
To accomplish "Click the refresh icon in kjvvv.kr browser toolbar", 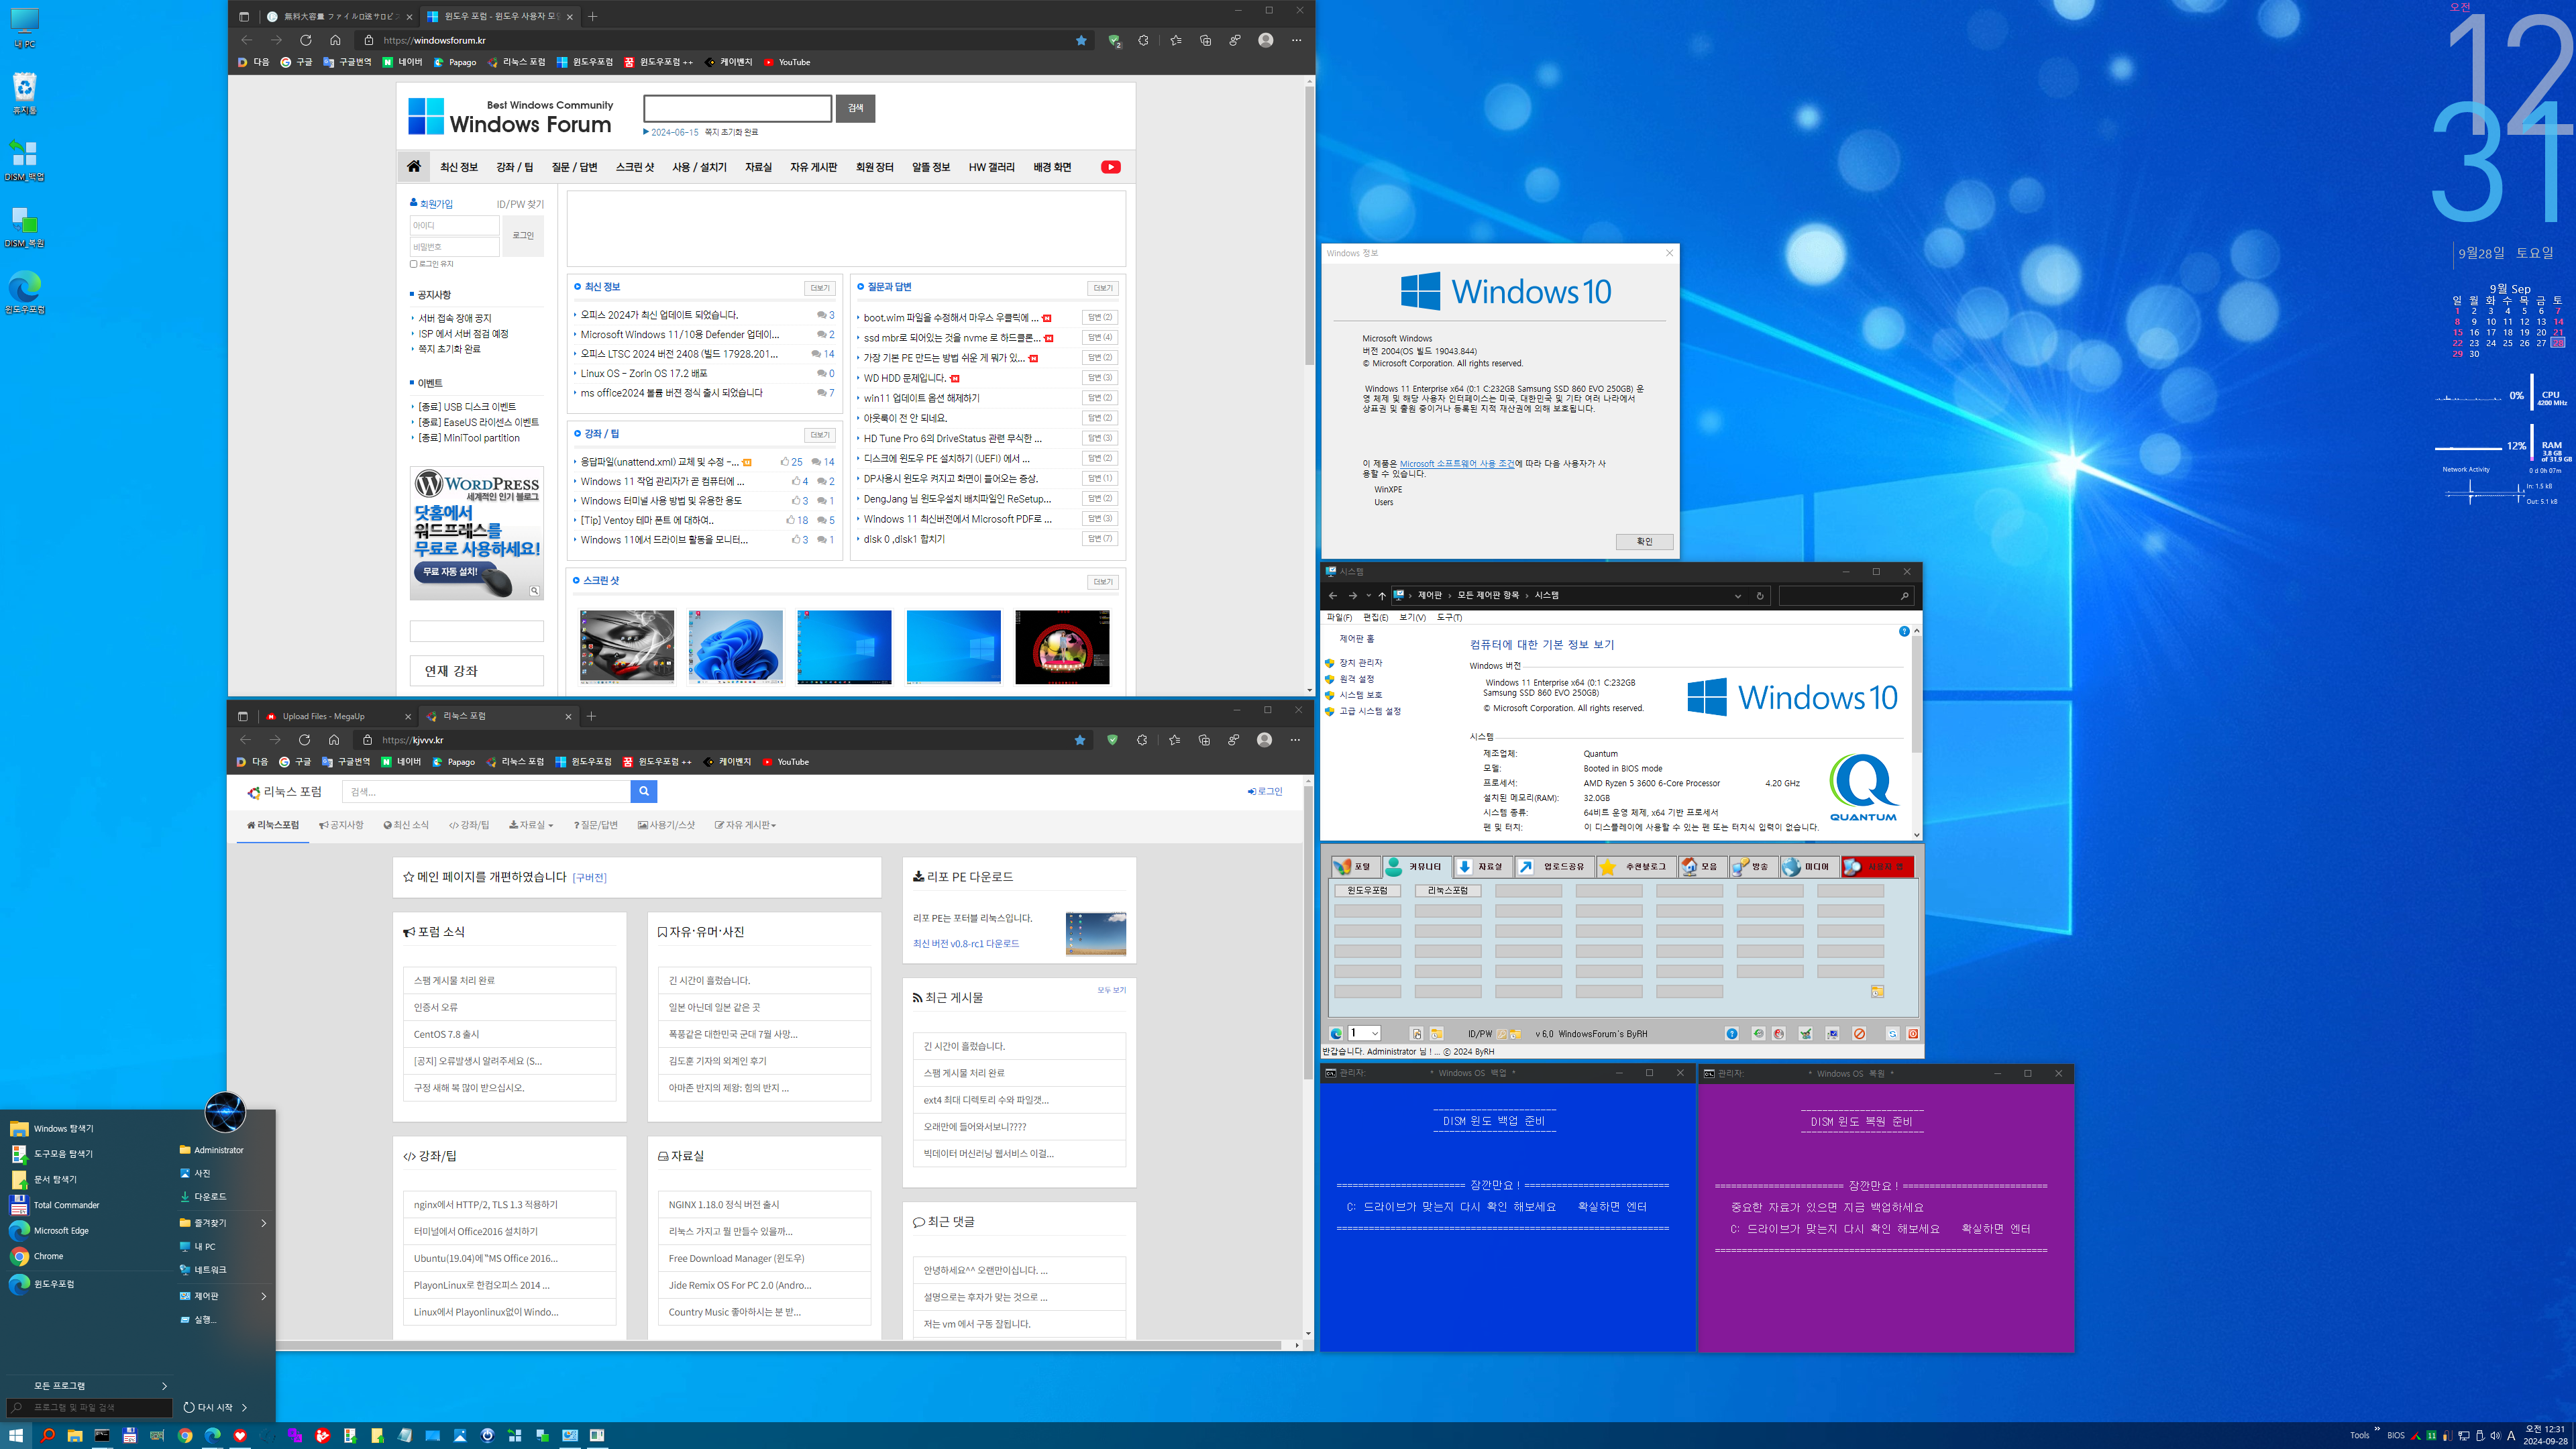I will (304, 739).
